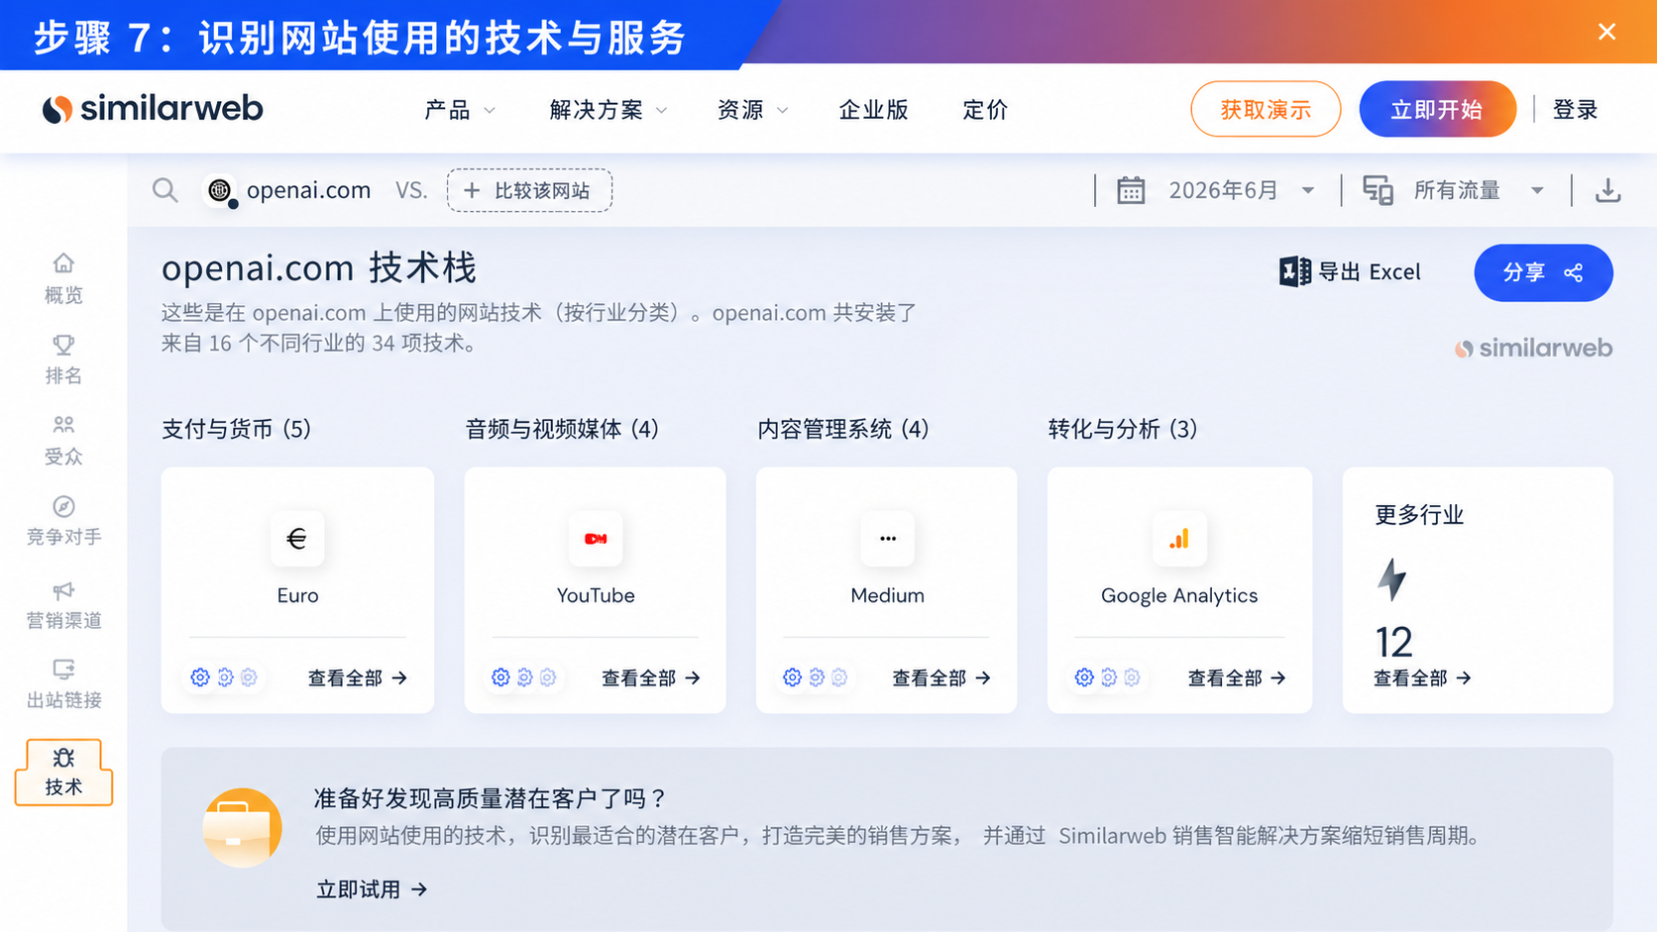
Task: Open 营销渠道 megaphone icon in sidebar
Action: tap(63, 590)
